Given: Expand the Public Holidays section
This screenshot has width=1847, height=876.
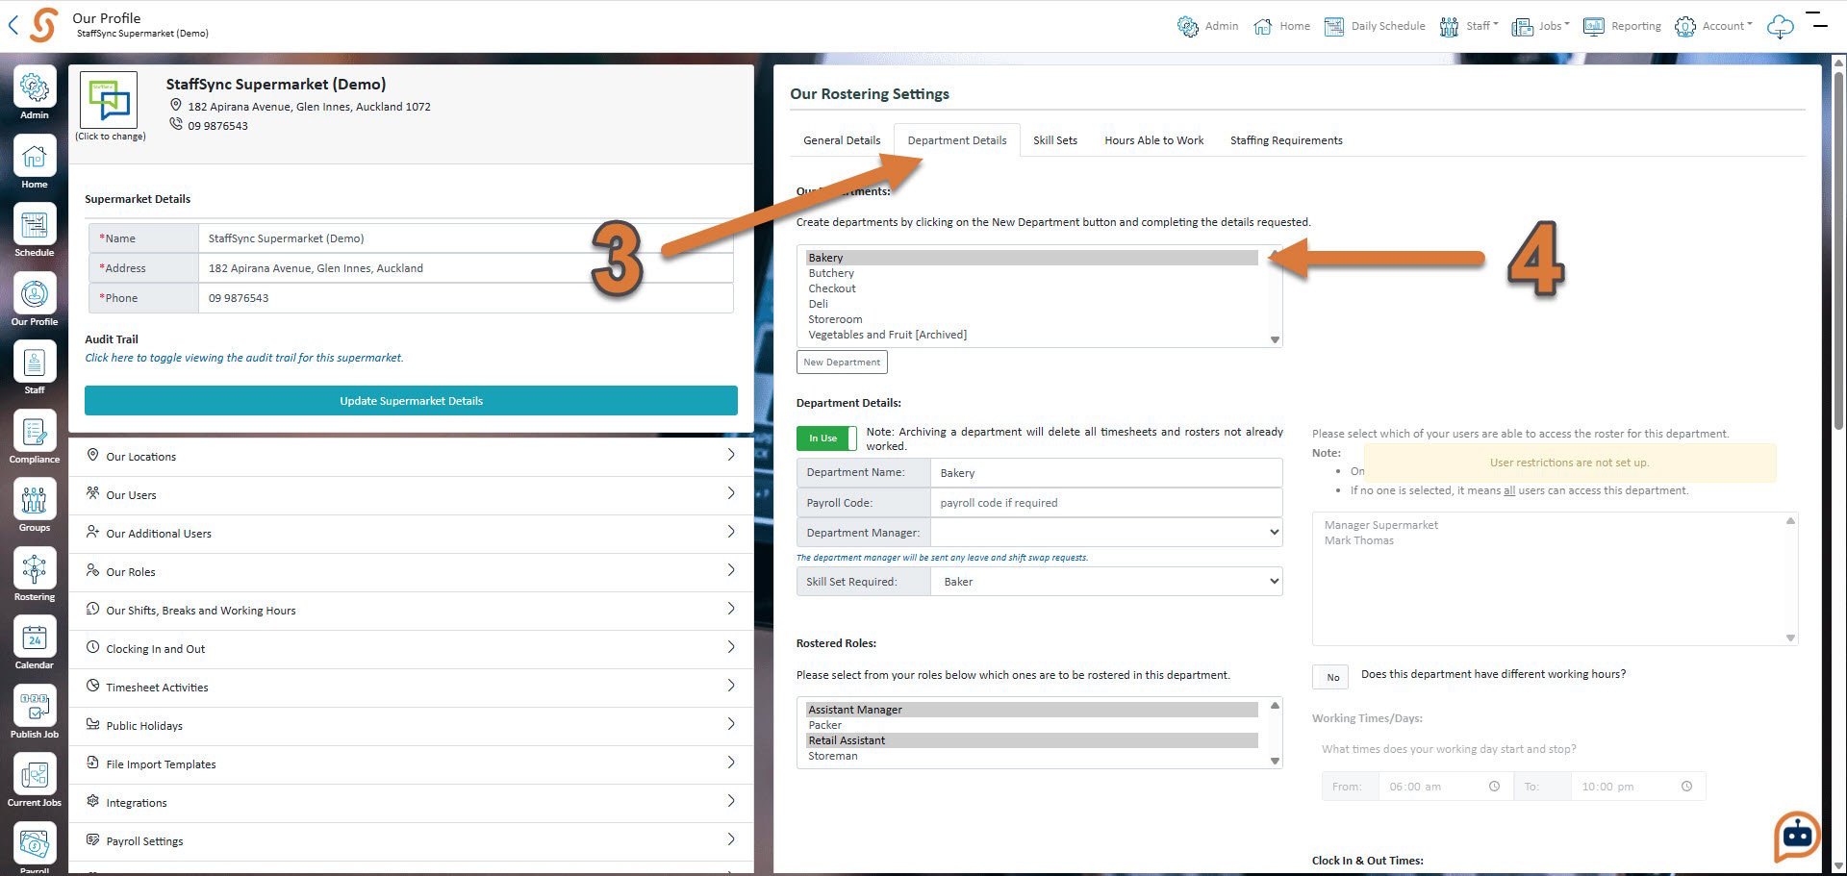Looking at the screenshot, I should (x=411, y=725).
